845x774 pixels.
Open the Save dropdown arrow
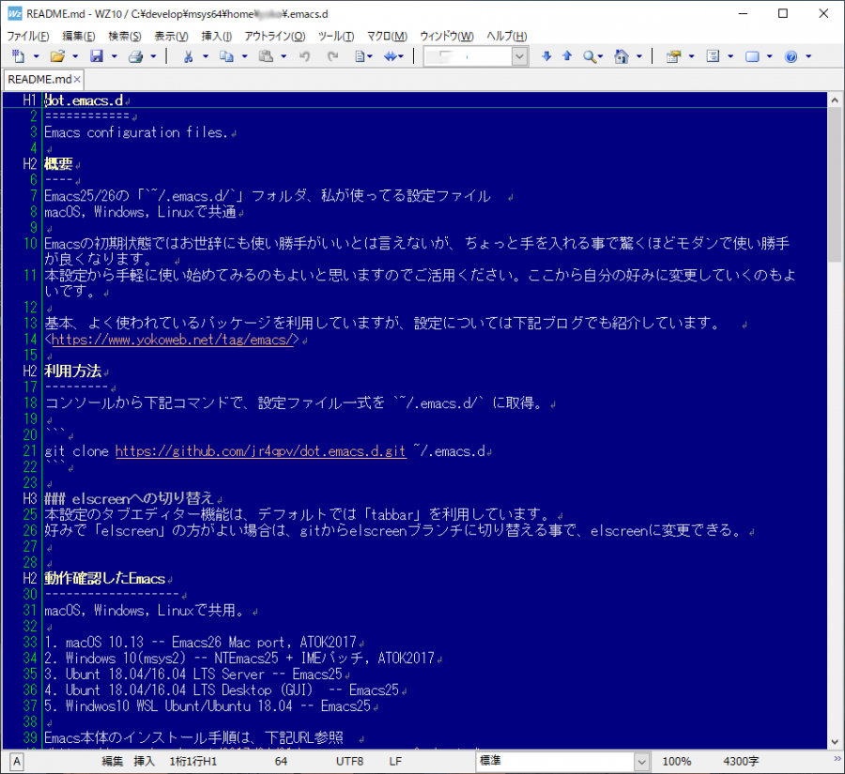[x=114, y=56]
